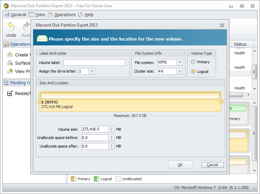This screenshot has height=194, width=260.
Task: Close the new volume dialog with X
Action: [222, 25]
